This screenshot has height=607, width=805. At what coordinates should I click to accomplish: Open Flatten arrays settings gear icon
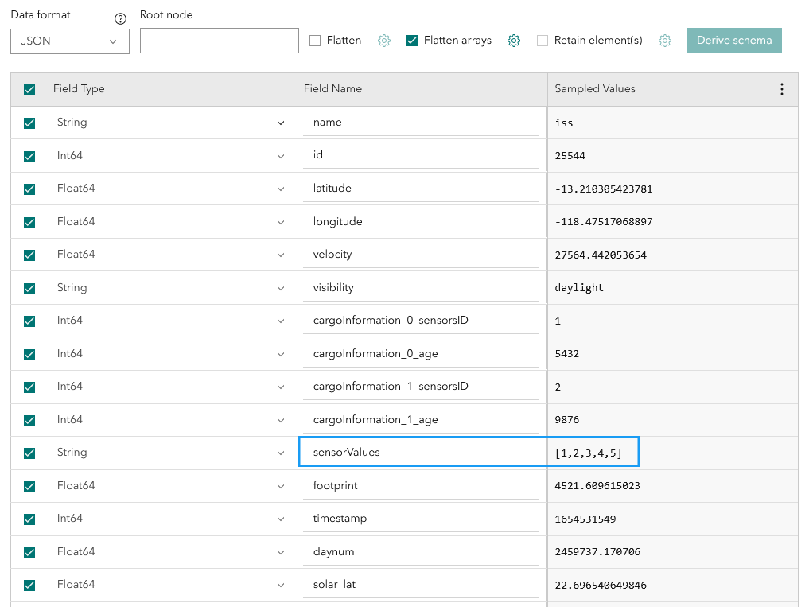(514, 41)
